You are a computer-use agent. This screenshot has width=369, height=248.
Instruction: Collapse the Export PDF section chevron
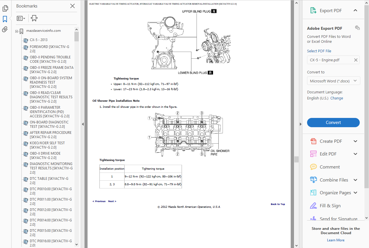[x=355, y=10]
